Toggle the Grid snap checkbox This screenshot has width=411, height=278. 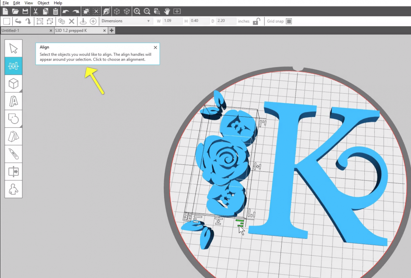(289, 21)
